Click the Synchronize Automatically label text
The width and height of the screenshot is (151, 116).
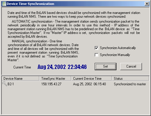tap(118, 48)
